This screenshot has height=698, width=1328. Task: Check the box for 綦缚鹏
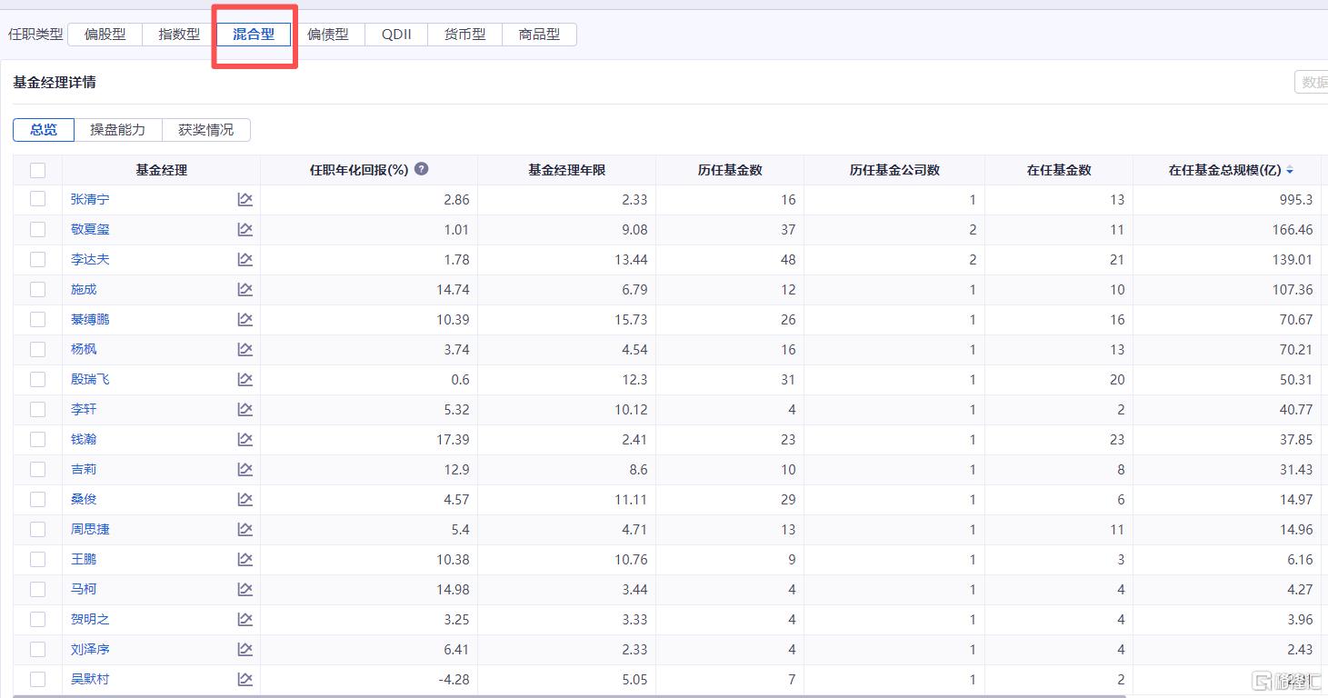tap(37, 319)
